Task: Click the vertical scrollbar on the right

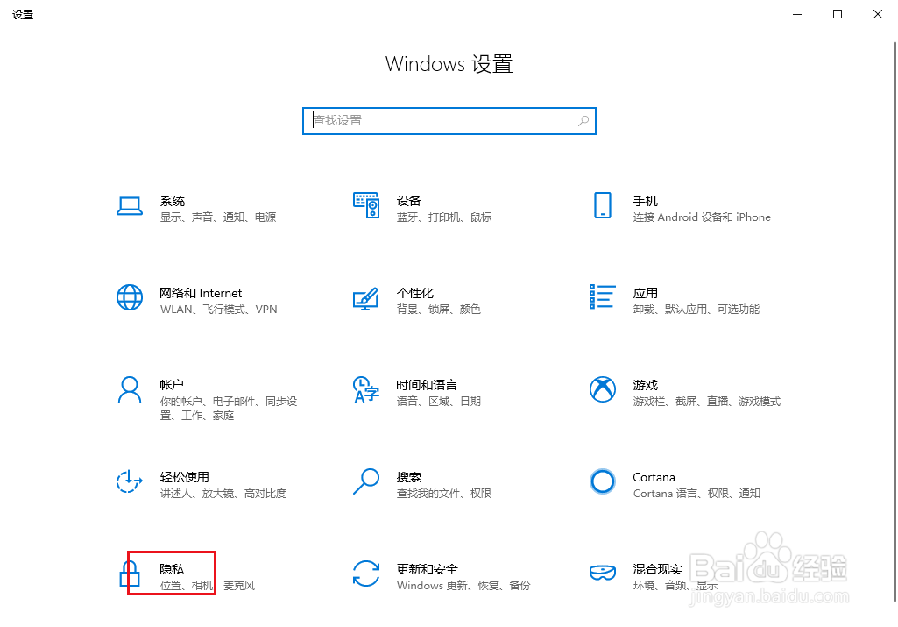Action: pyautogui.click(x=894, y=321)
